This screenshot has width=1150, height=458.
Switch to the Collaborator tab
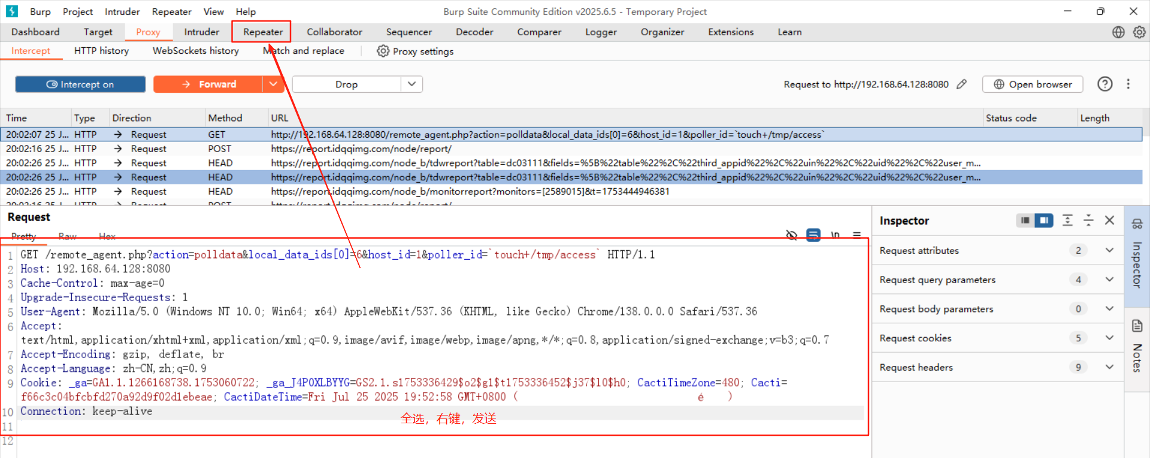pos(334,32)
